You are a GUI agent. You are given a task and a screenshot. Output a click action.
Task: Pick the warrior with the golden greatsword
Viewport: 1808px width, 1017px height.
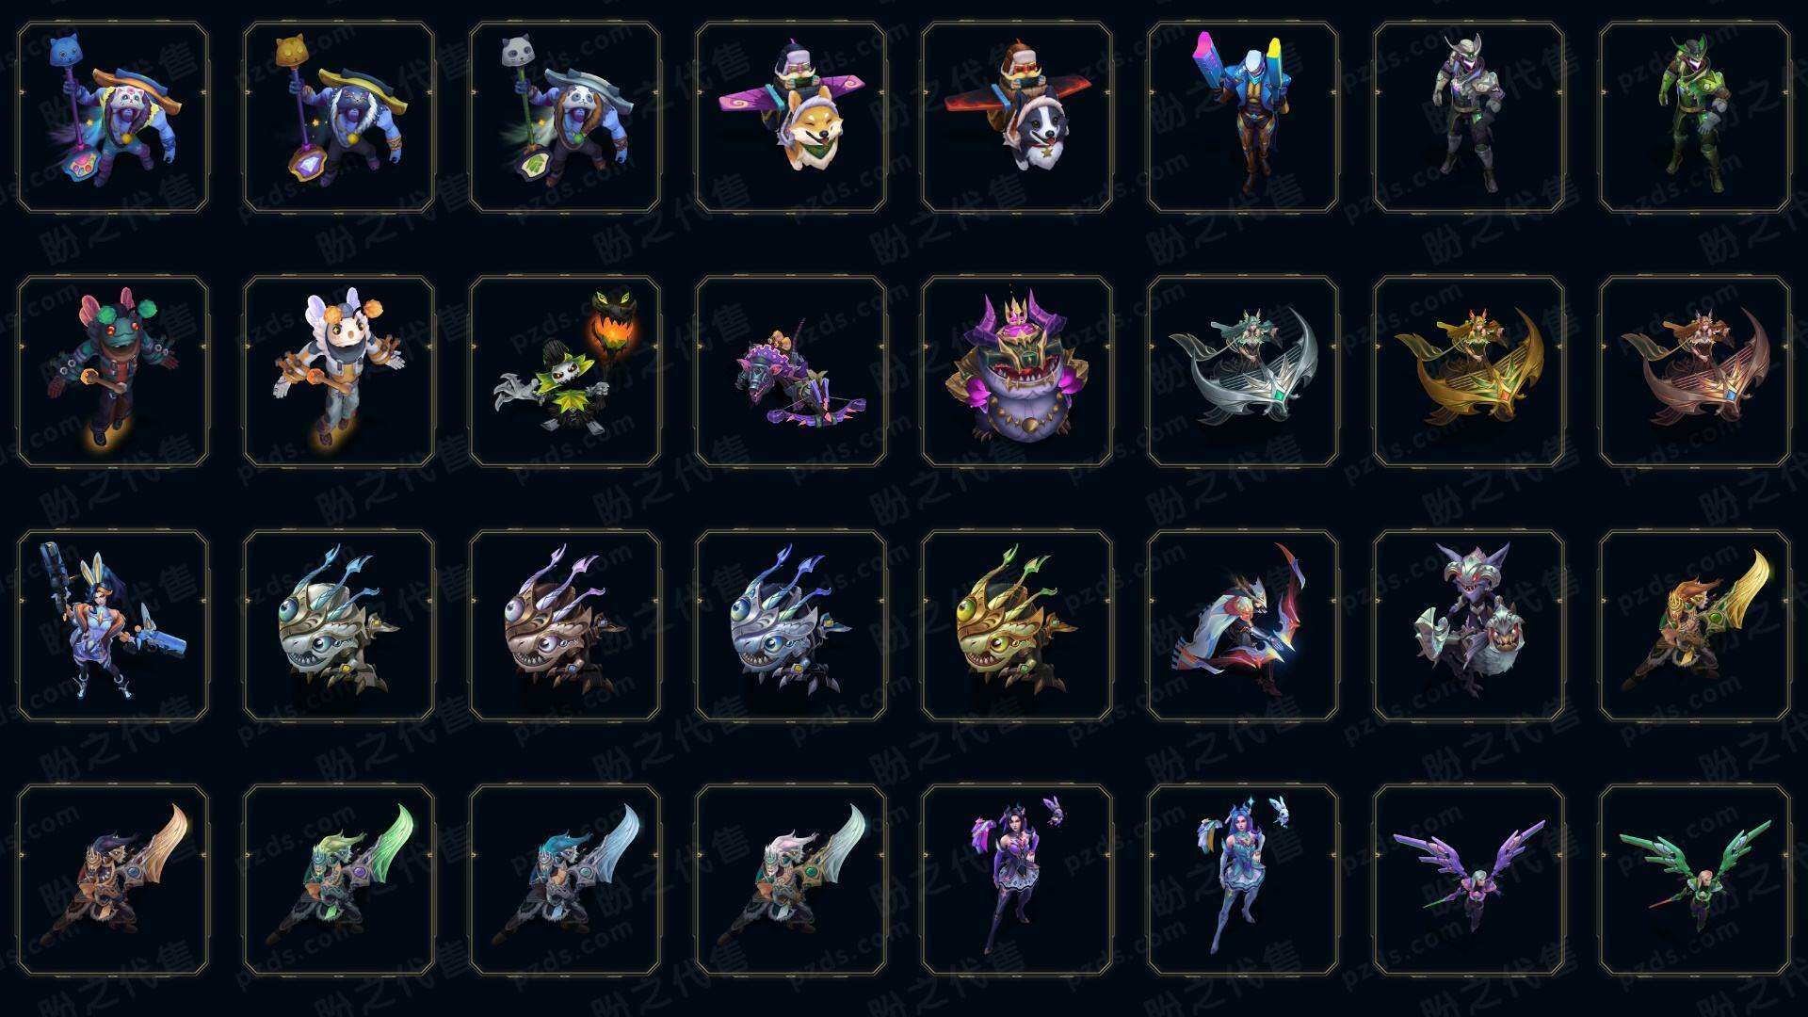[x=1695, y=625]
